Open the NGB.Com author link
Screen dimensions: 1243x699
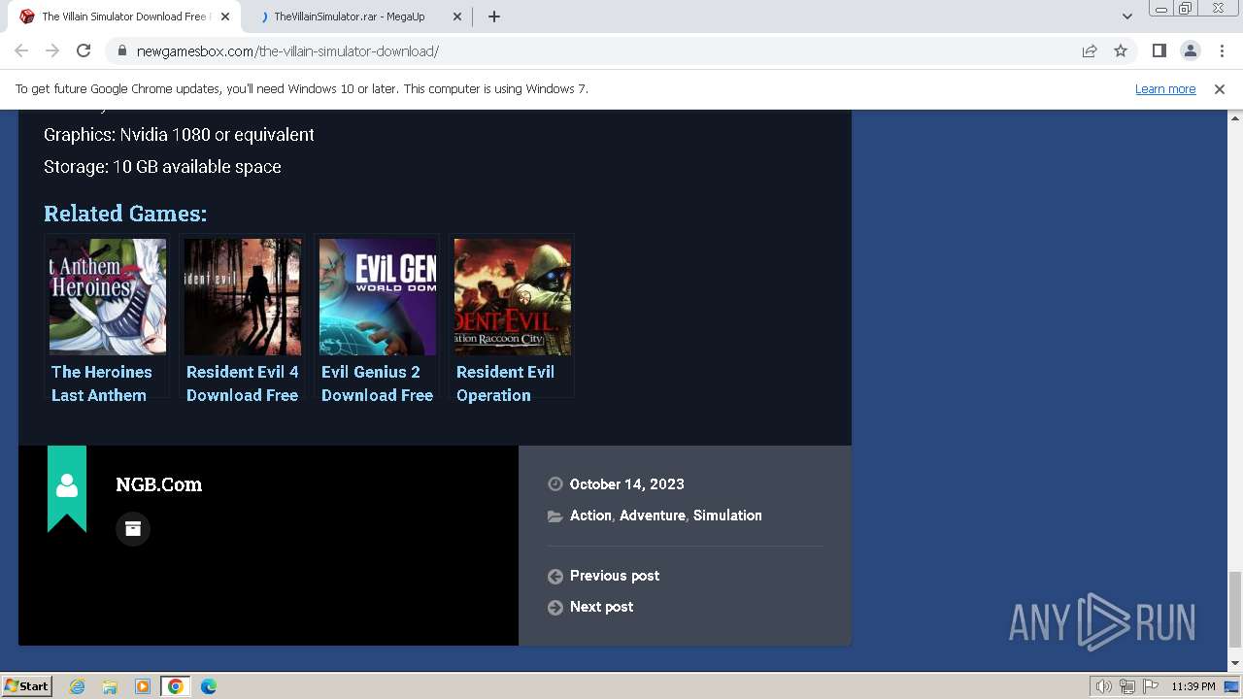pyautogui.click(x=159, y=484)
